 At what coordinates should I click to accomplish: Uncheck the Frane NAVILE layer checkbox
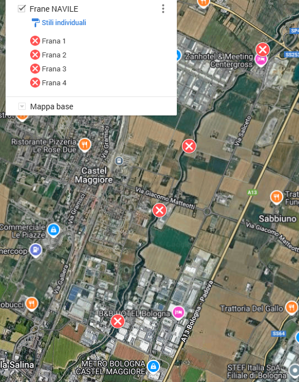pyautogui.click(x=22, y=9)
